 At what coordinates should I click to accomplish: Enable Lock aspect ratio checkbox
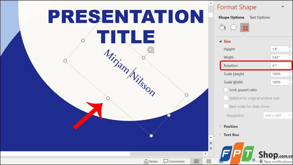tap(226, 90)
